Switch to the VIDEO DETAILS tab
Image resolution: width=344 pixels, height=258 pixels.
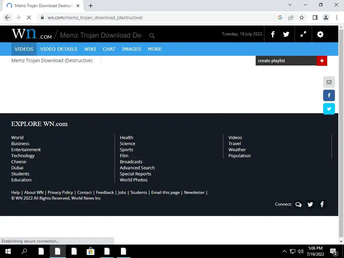click(x=59, y=49)
